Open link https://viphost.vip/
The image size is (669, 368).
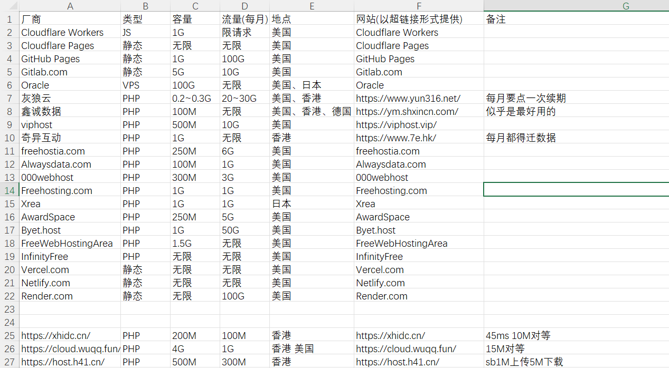pos(397,124)
